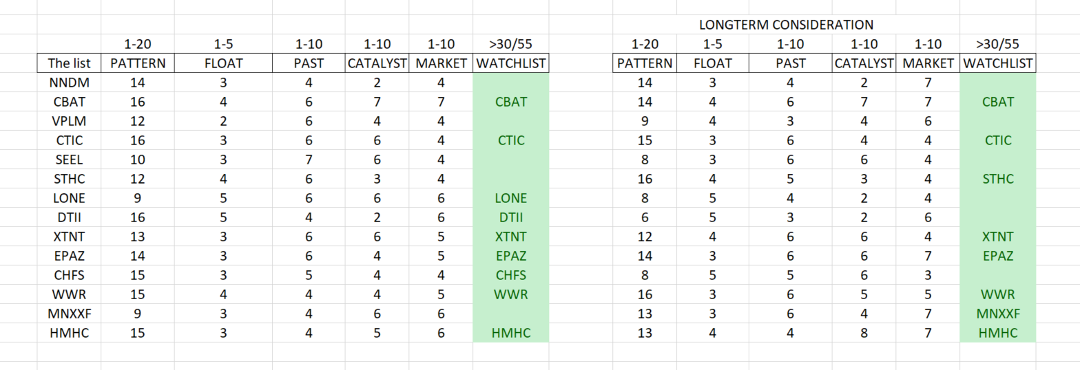Select CHFS in the left green WATCHLIST column
Screen dimensions: 1080x370
(510, 276)
